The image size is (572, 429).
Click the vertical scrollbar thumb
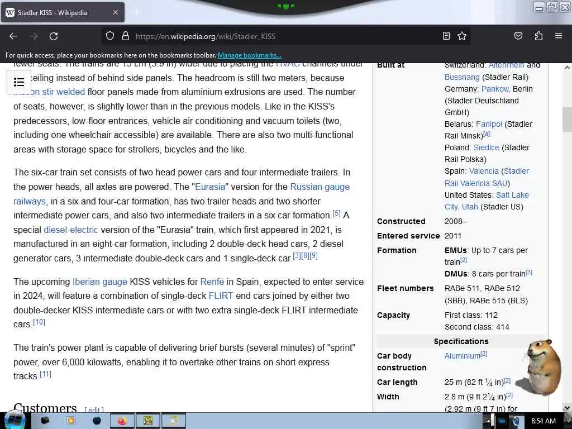point(567,120)
